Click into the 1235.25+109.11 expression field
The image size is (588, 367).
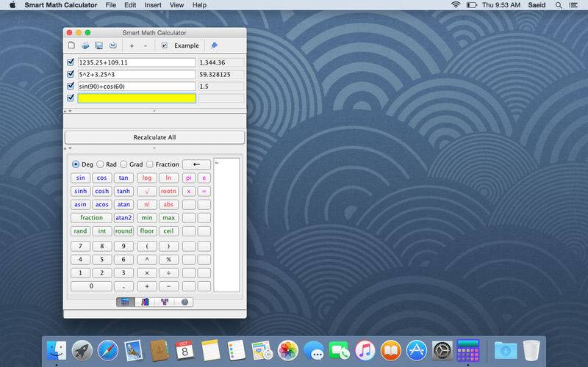pyautogui.click(x=137, y=62)
